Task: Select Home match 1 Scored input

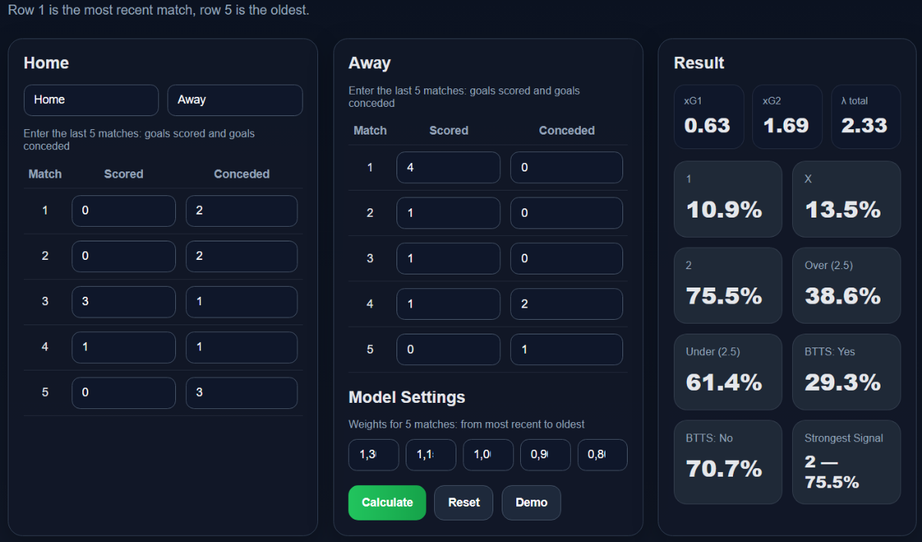Action: click(124, 211)
